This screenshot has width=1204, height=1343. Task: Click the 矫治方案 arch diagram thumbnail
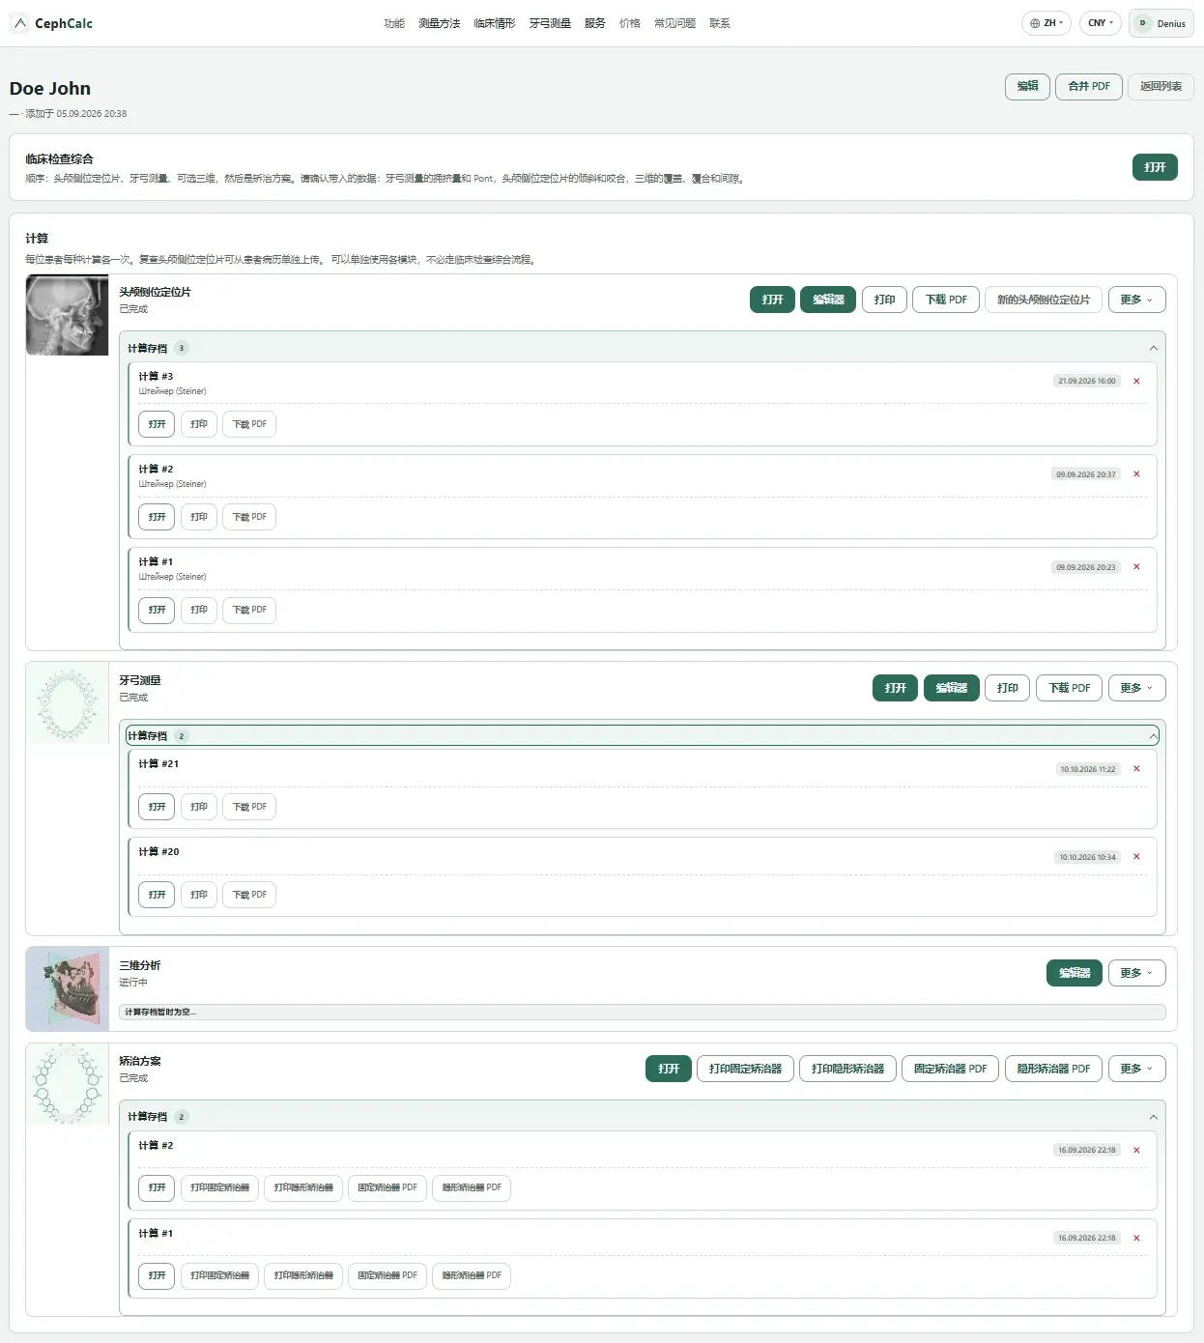tap(68, 1084)
